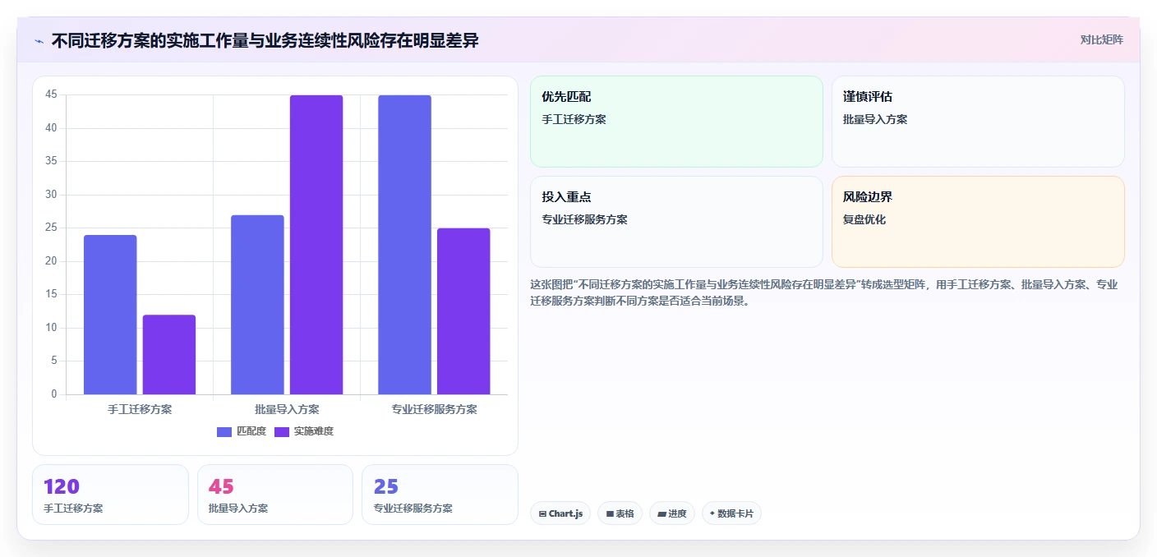Open the 优先匹配 matrix card
Viewport: 1157px width, 557px height.
point(676,122)
